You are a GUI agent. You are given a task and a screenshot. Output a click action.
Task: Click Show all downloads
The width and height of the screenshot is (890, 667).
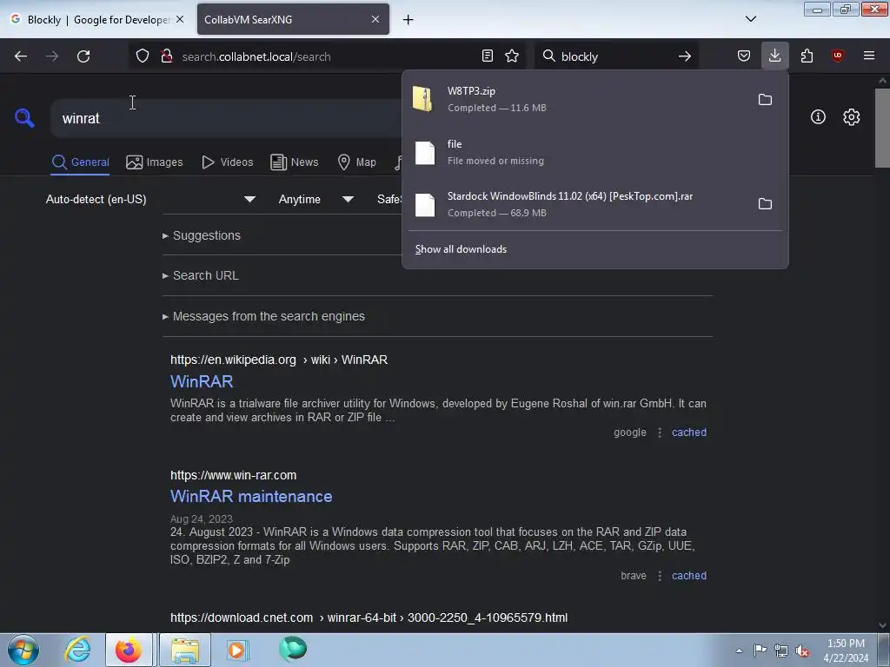[x=461, y=249]
